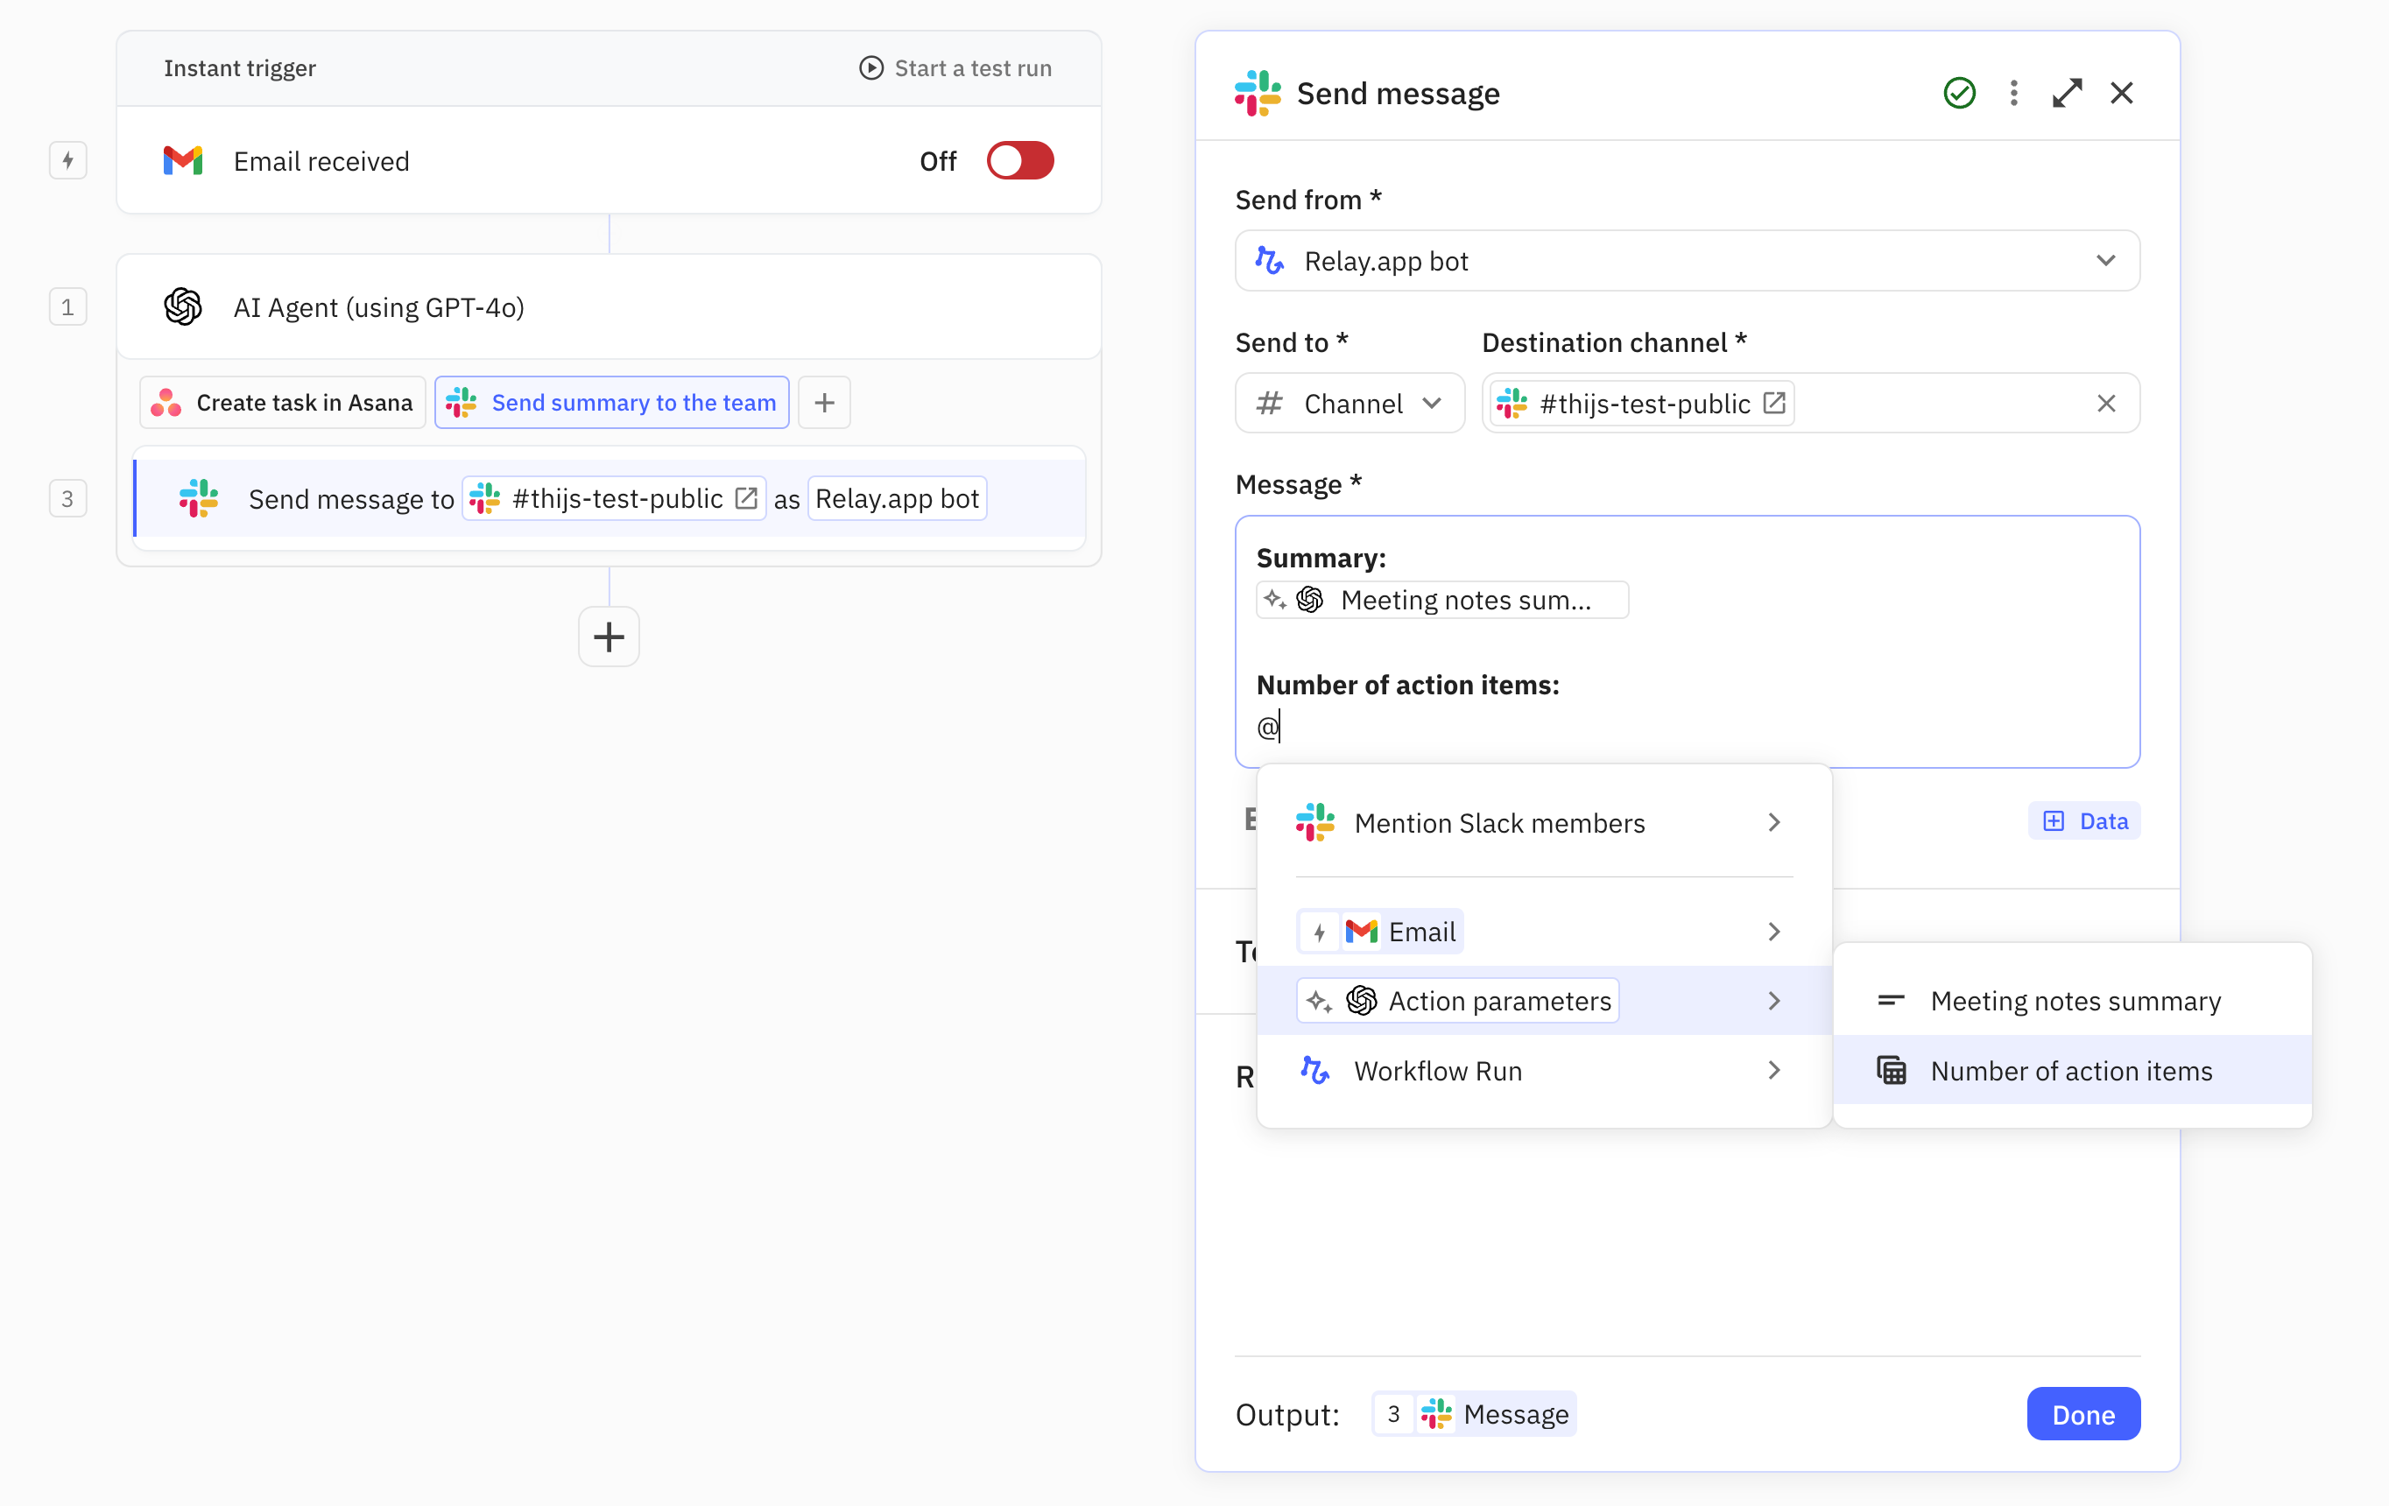This screenshot has width=2389, height=1506.
Task: Click the Done button
Action: coord(2082,1414)
